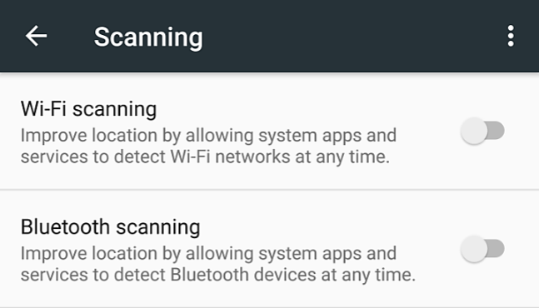Click the Bluetooth scanning toggle knob

point(474,249)
